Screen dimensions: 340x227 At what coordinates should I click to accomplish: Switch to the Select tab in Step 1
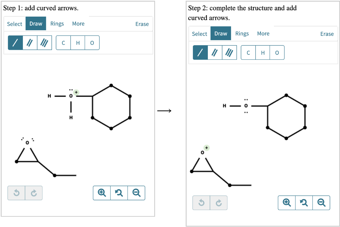(15, 24)
